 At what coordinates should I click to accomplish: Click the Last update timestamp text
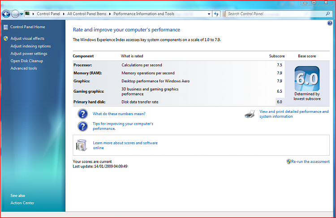click(x=100, y=167)
